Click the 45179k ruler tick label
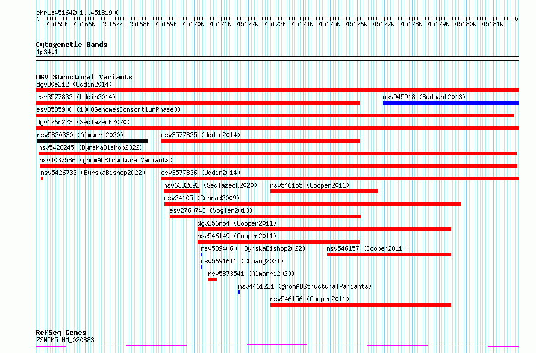The height and width of the screenshot is (353, 536). pyautogui.click(x=438, y=24)
